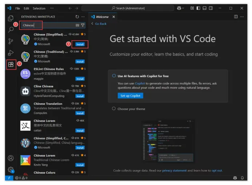The height and width of the screenshot is (185, 252).
Task: Install Chinese (Traditional) language pack
Action: (x=80, y=62)
